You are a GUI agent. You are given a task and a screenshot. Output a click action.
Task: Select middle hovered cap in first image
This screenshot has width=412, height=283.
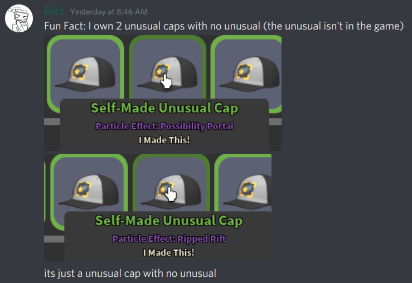coord(167,69)
